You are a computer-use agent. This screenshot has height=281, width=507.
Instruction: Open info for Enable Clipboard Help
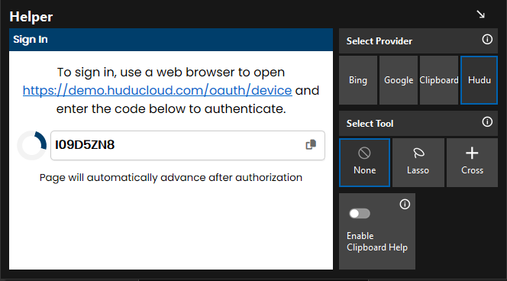tap(405, 205)
